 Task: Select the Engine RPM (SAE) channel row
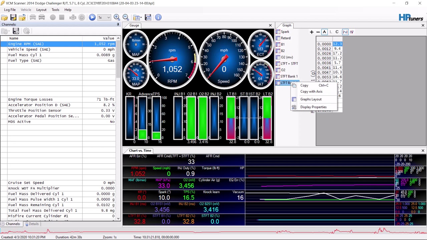[58, 44]
